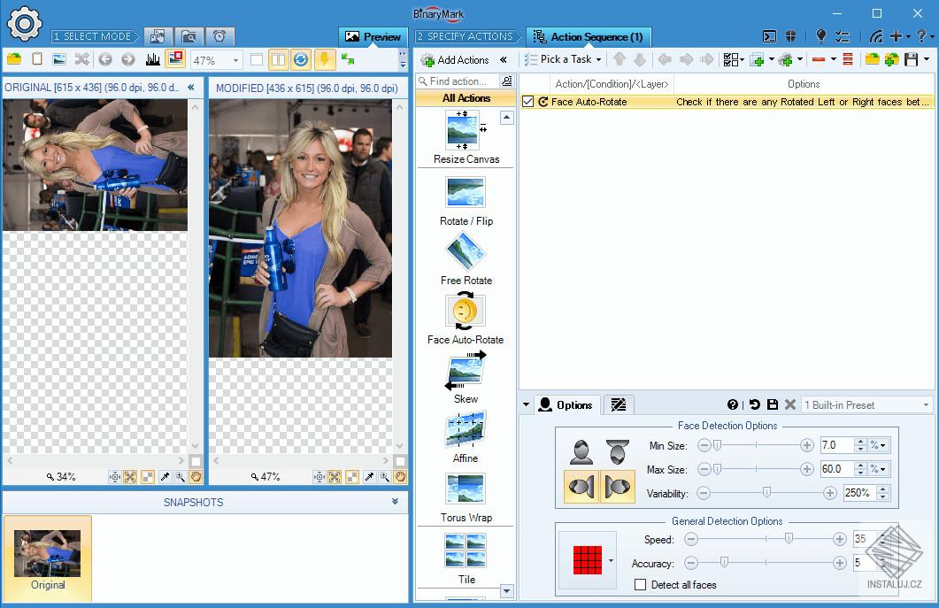This screenshot has width=939, height=608.
Task: Open the main settings gear menu
Action: (24, 24)
